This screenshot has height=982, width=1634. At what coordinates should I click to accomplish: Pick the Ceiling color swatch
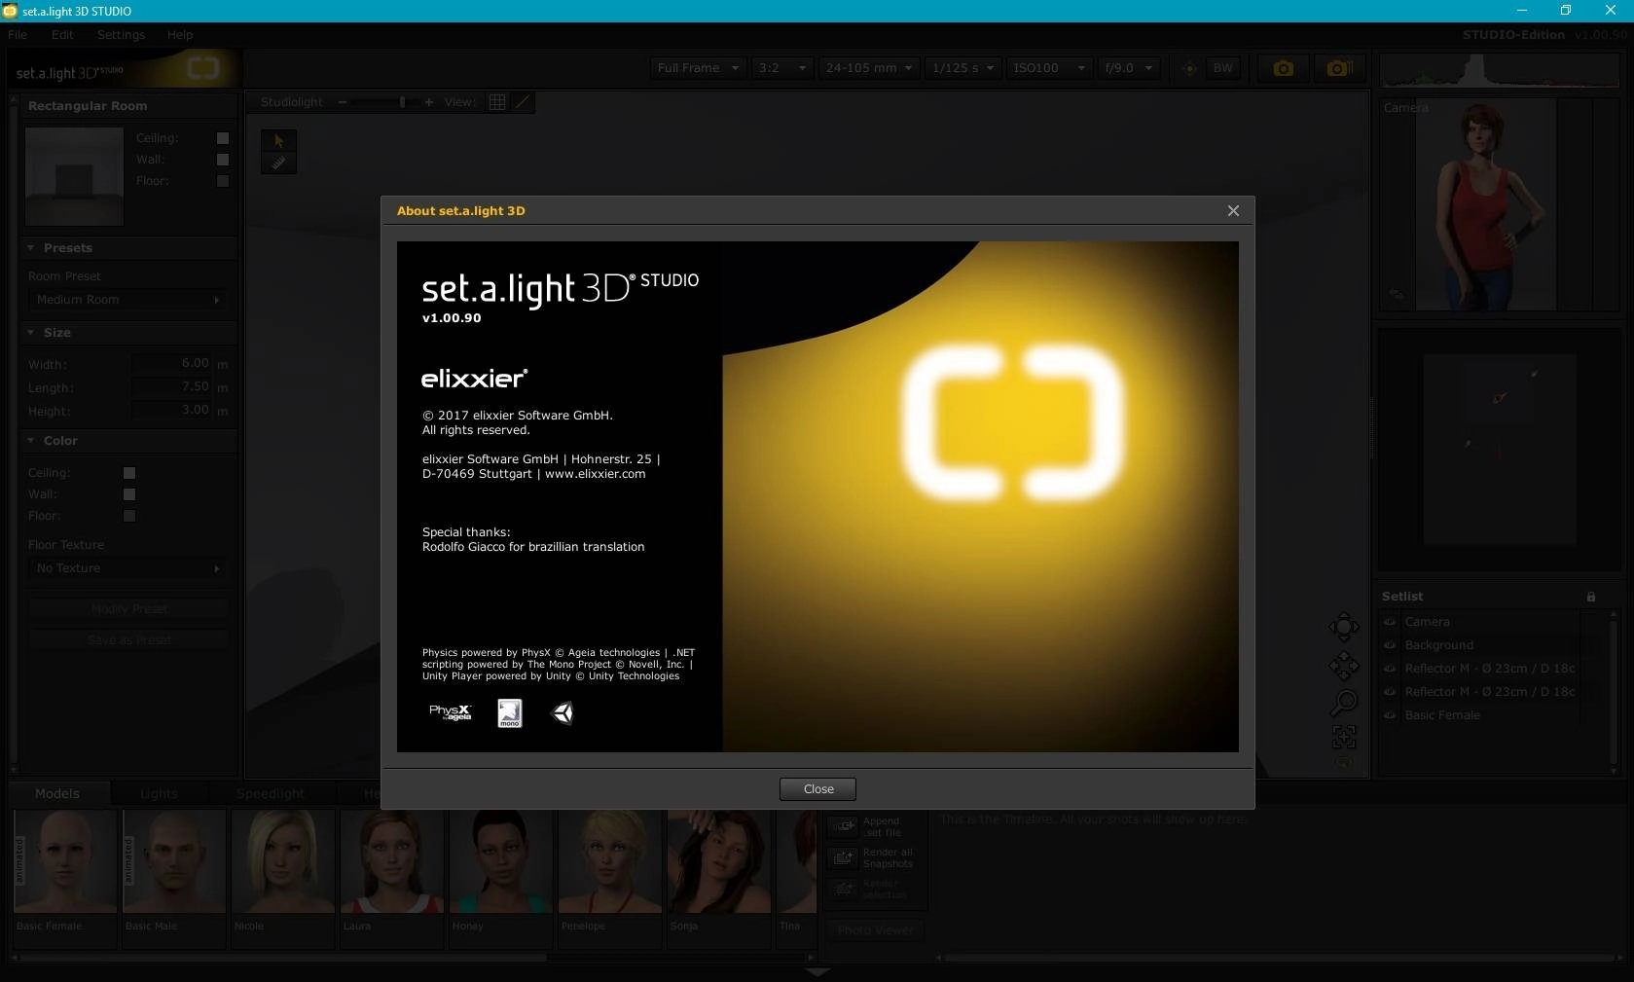pyautogui.click(x=129, y=473)
